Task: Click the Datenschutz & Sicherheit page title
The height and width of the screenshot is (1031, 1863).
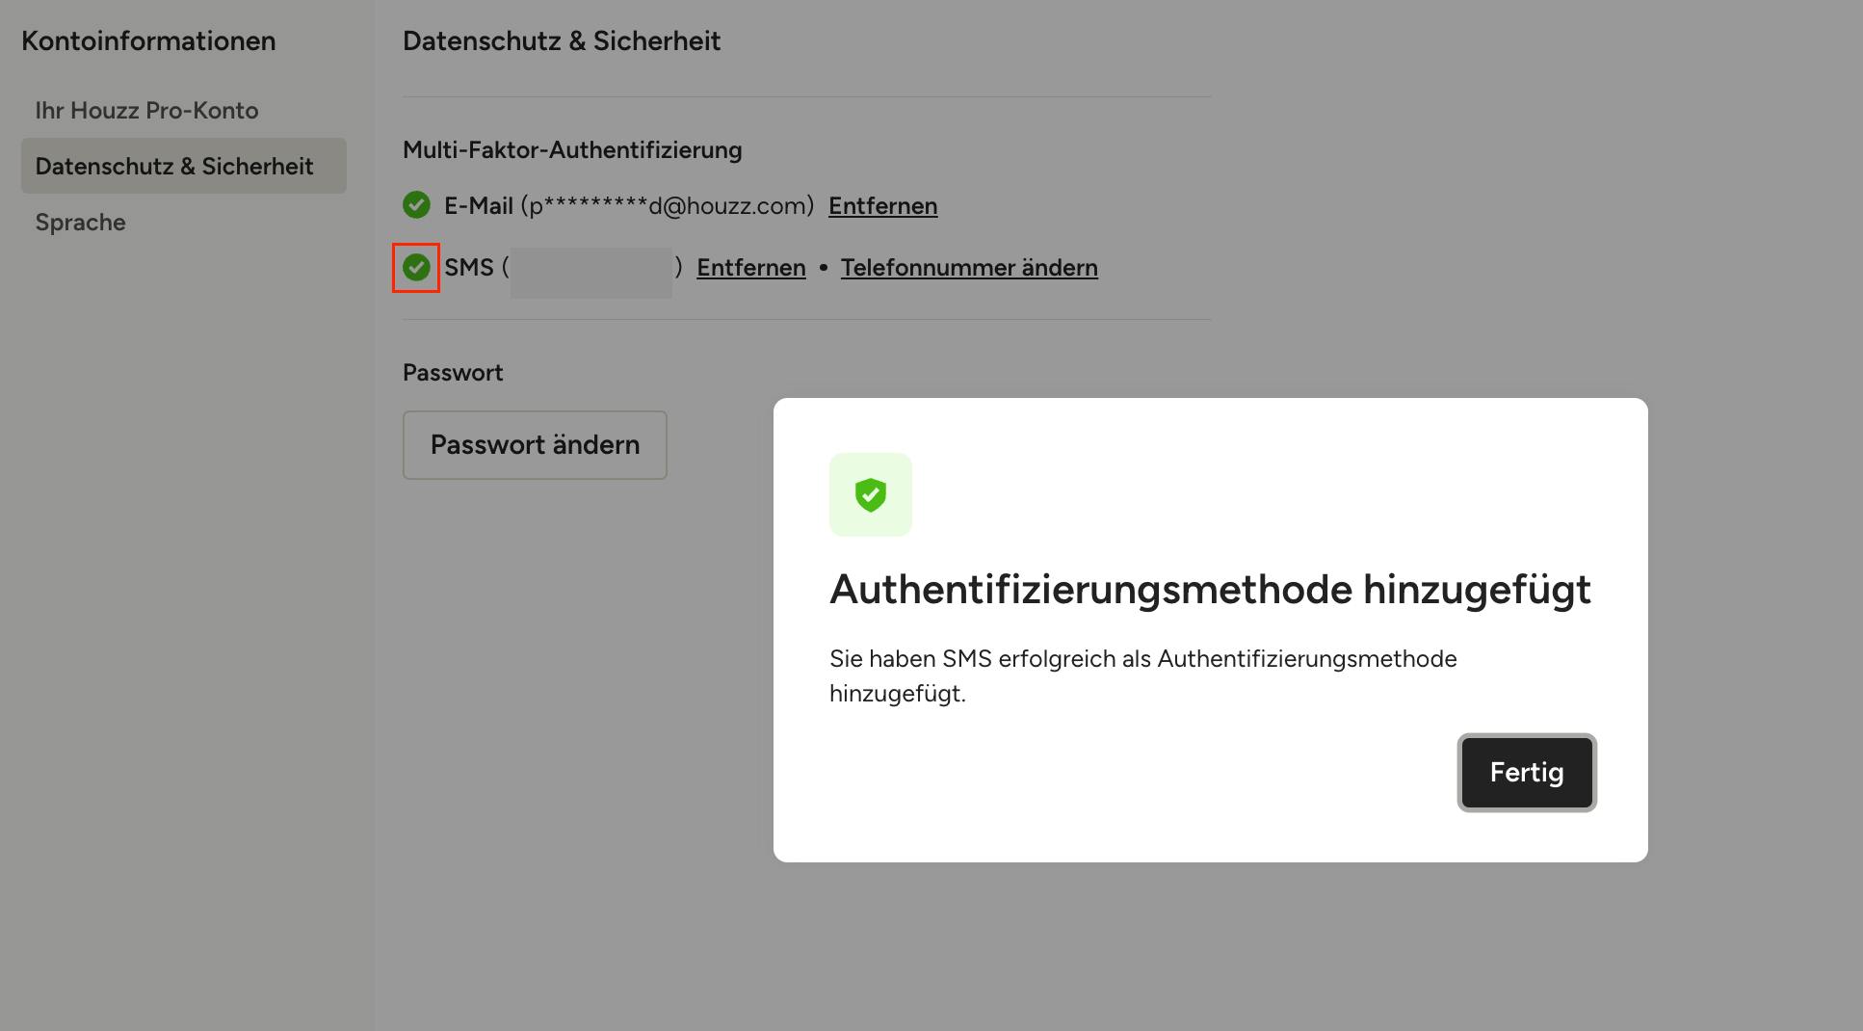Action: 562,41
